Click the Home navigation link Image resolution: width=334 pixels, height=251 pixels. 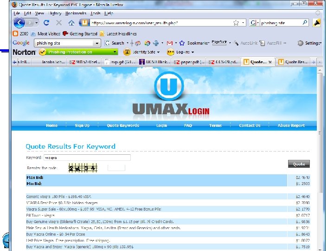click(x=52, y=125)
